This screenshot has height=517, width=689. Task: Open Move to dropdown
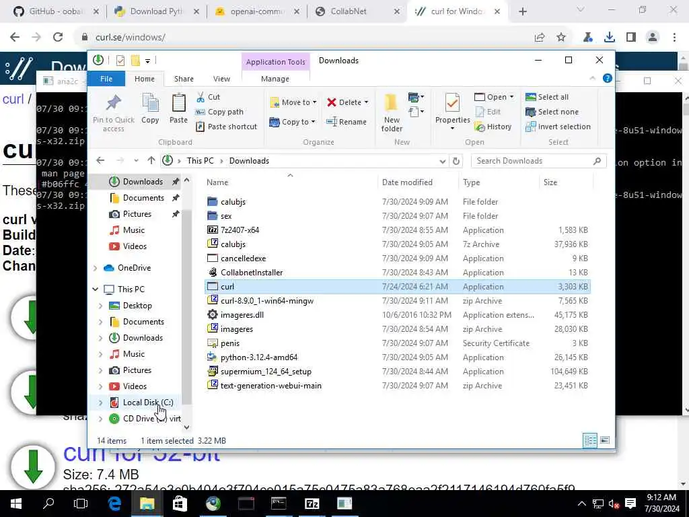point(293,102)
